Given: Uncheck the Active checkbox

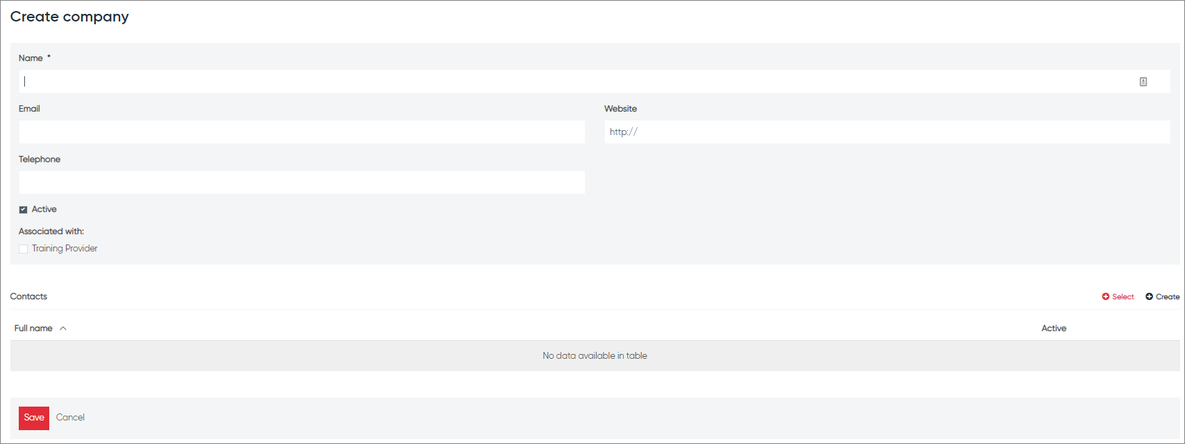Looking at the screenshot, I should coord(23,210).
